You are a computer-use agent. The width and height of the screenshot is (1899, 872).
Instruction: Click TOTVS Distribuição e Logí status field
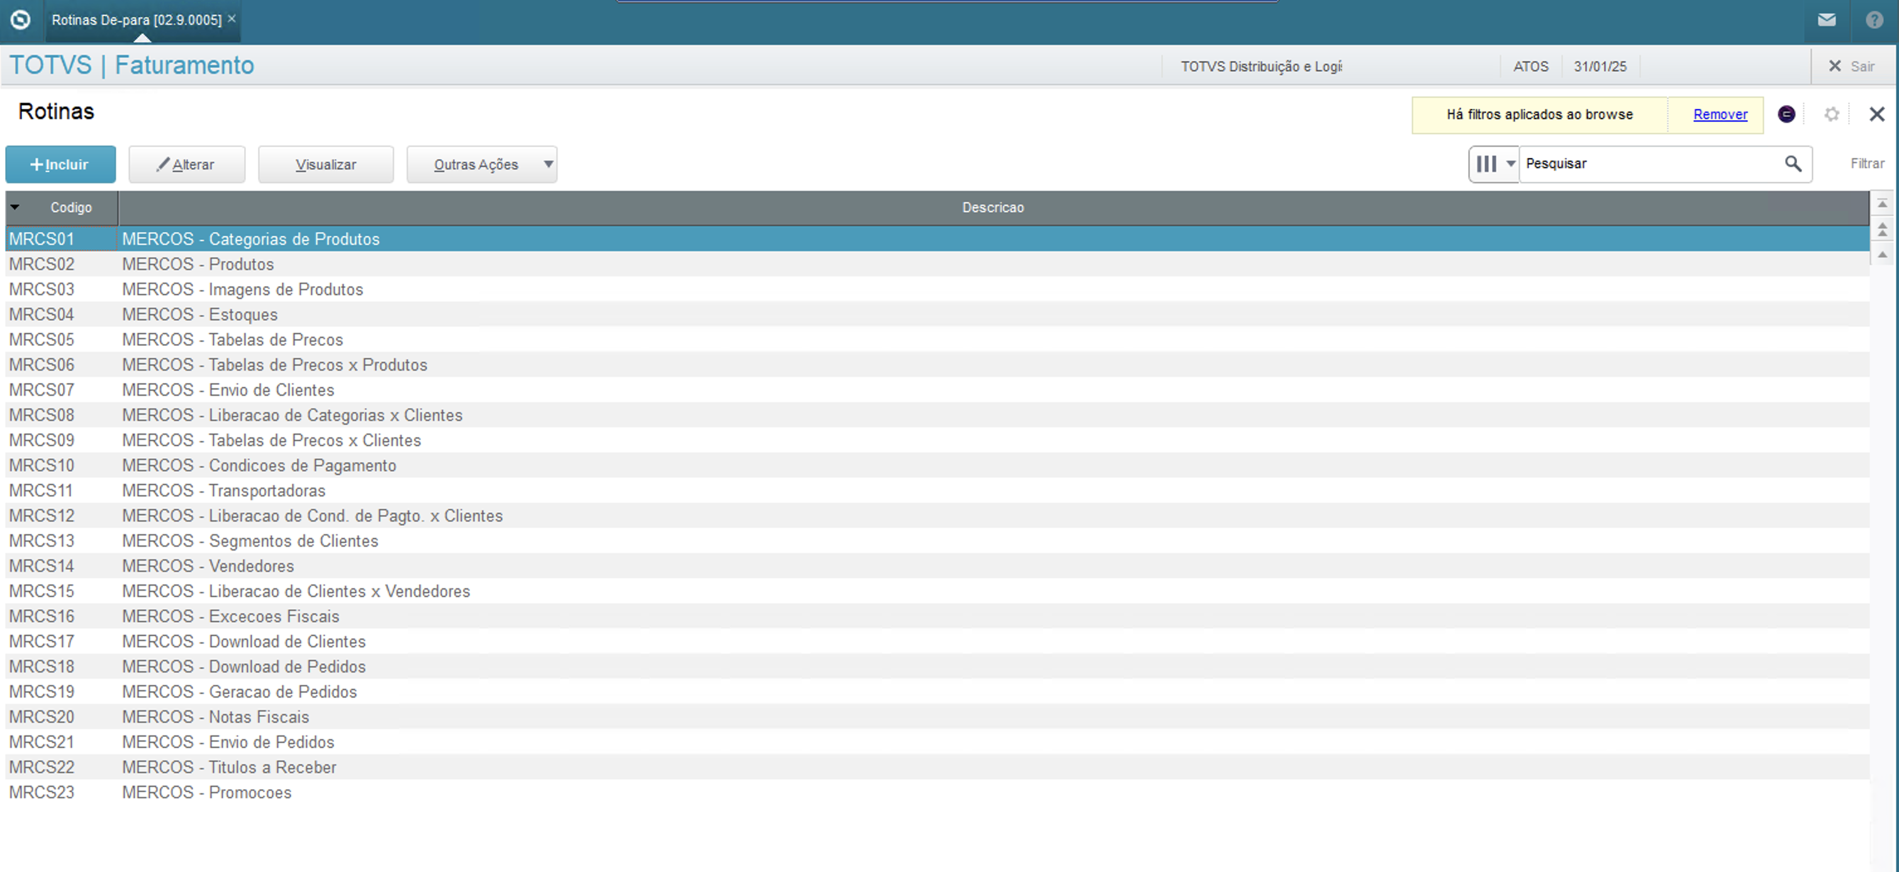click(x=1262, y=66)
